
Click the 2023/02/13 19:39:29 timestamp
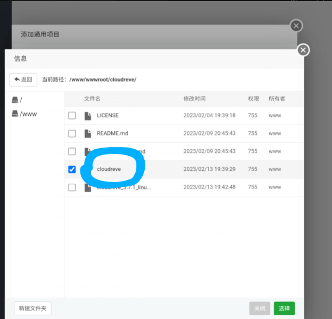click(x=210, y=169)
